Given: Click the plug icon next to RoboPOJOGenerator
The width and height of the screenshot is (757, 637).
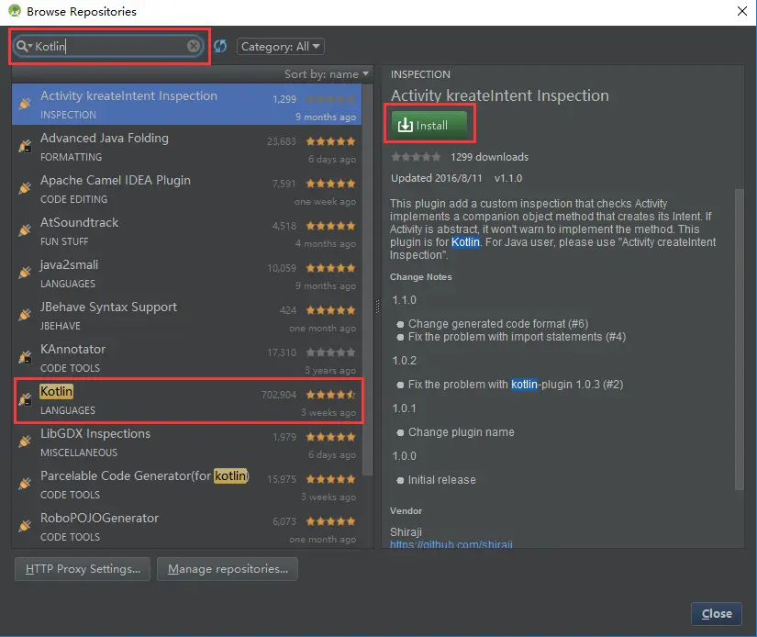Looking at the screenshot, I should pyautogui.click(x=25, y=526).
